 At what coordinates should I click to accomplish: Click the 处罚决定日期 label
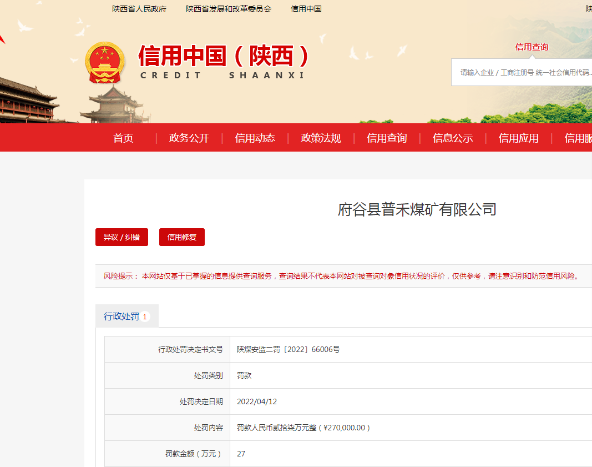pos(201,401)
